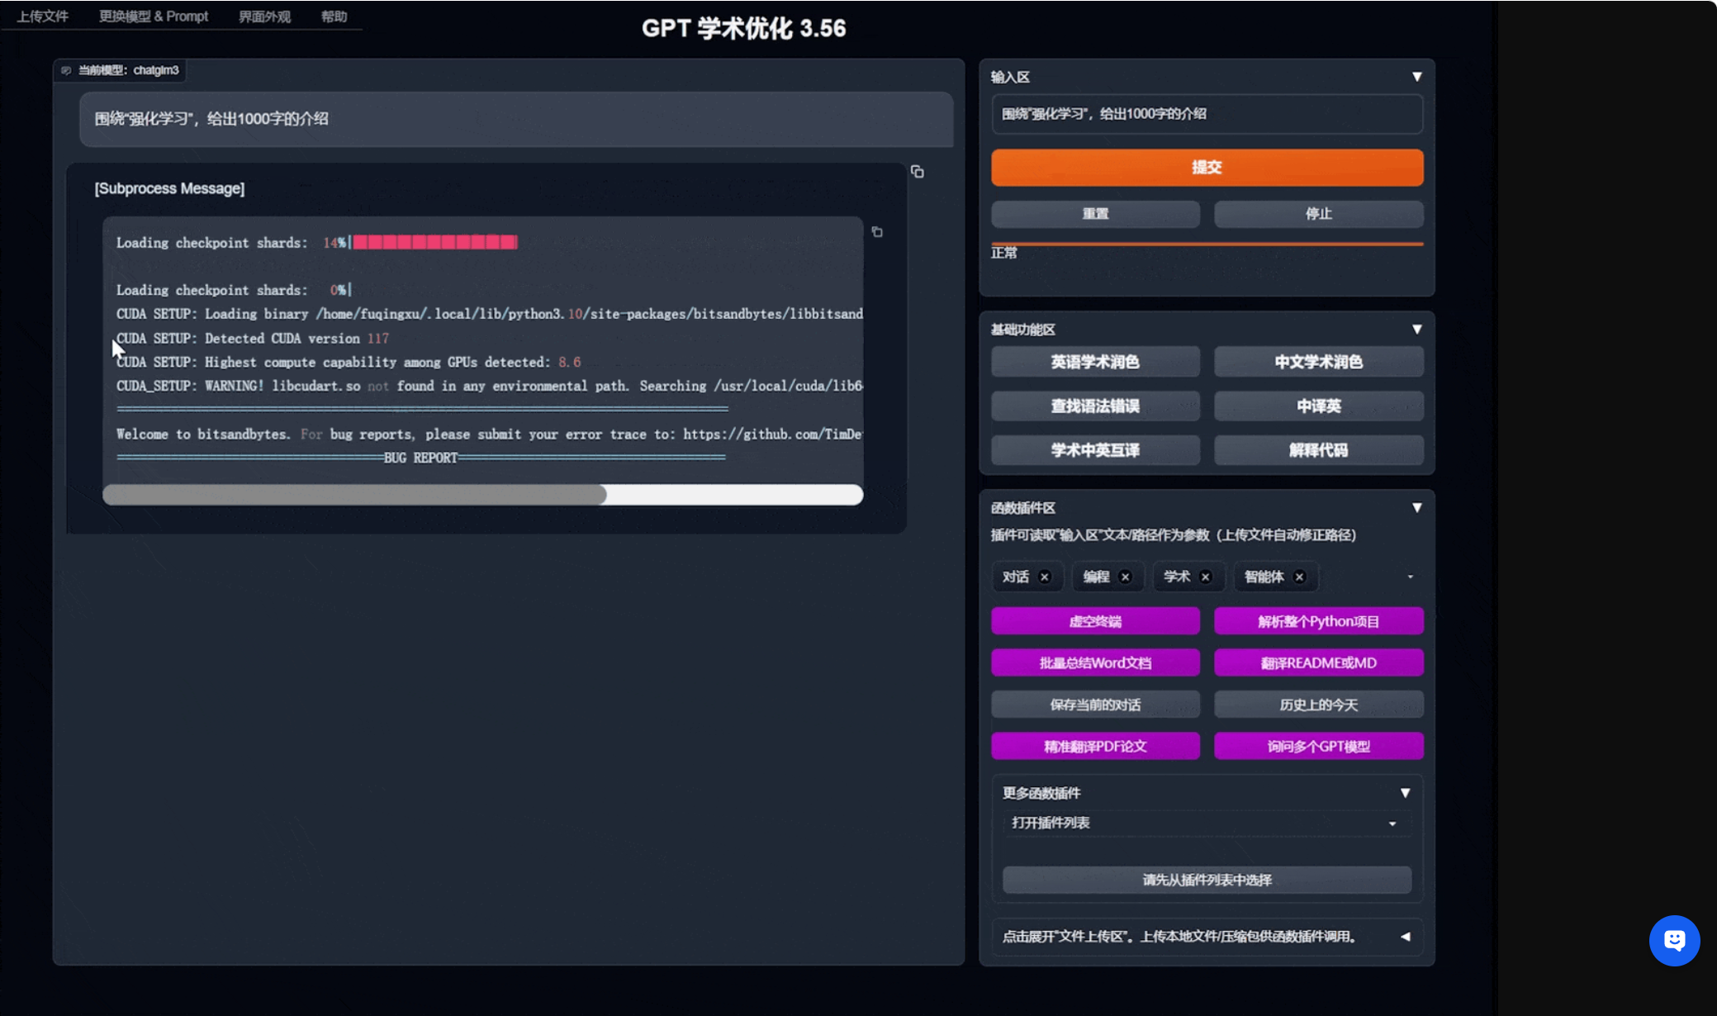Open the 界面外观 menu
The width and height of the screenshot is (1717, 1016).
[264, 17]
